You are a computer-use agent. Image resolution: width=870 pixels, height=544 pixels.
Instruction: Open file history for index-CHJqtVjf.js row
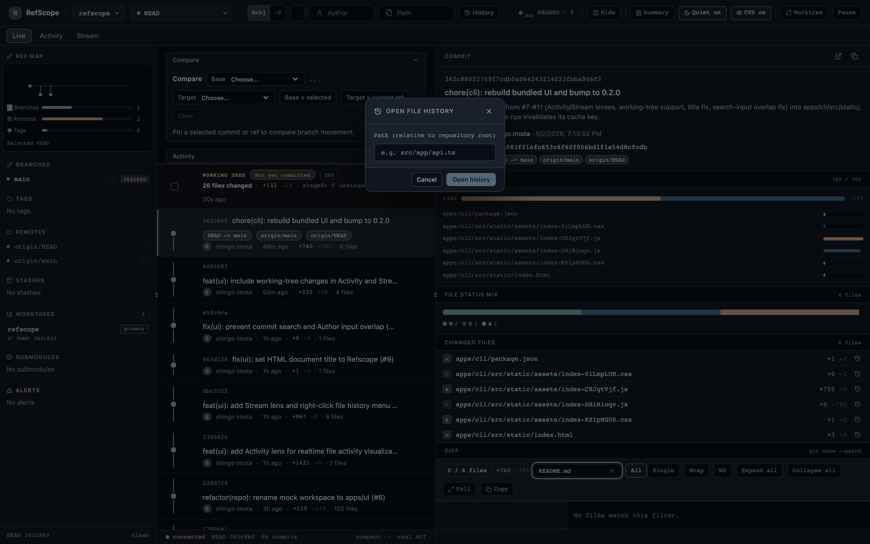point(857,389)
